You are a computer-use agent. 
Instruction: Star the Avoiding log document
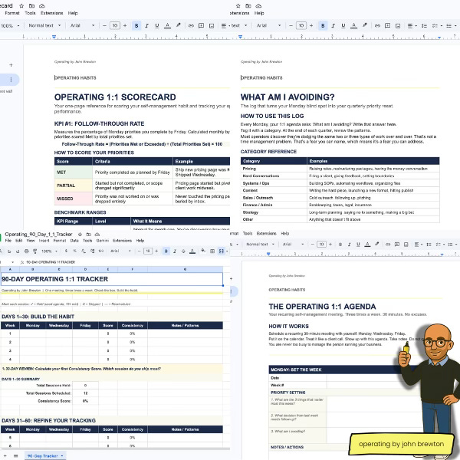pyautogui.click(x=238, y=6)
